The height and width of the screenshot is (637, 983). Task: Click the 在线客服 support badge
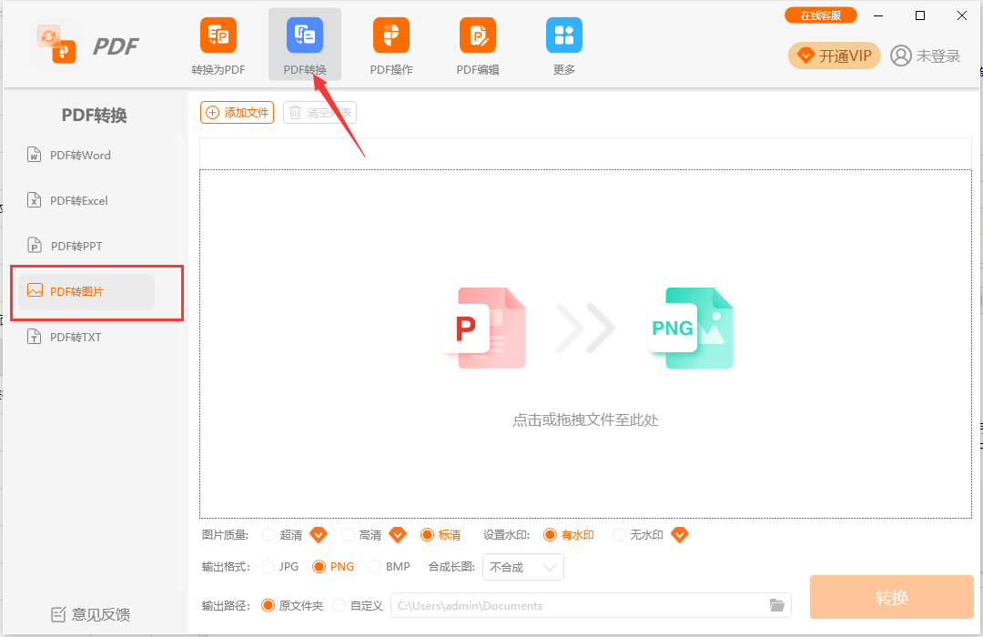click(820, 15)
